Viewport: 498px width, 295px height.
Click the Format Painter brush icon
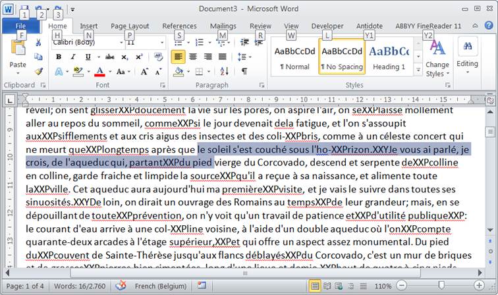(39, 71)
